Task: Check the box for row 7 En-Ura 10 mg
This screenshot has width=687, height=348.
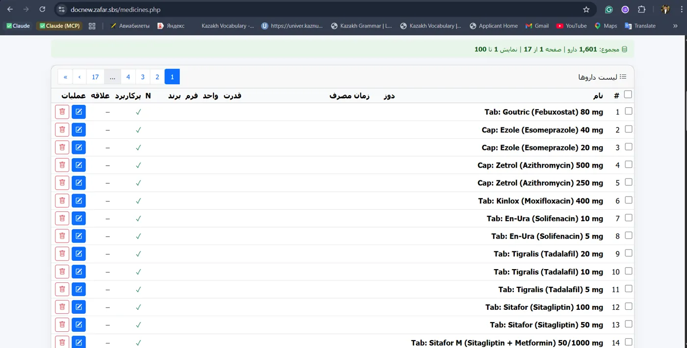Action: [x=628, y=218]
